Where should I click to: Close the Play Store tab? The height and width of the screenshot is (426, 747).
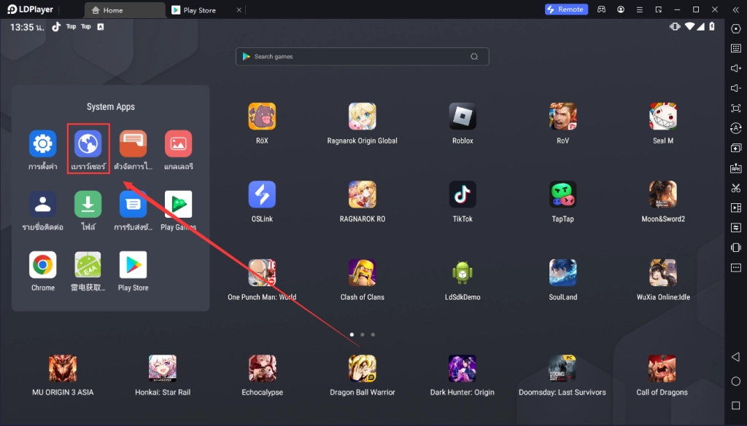point(239,10)
